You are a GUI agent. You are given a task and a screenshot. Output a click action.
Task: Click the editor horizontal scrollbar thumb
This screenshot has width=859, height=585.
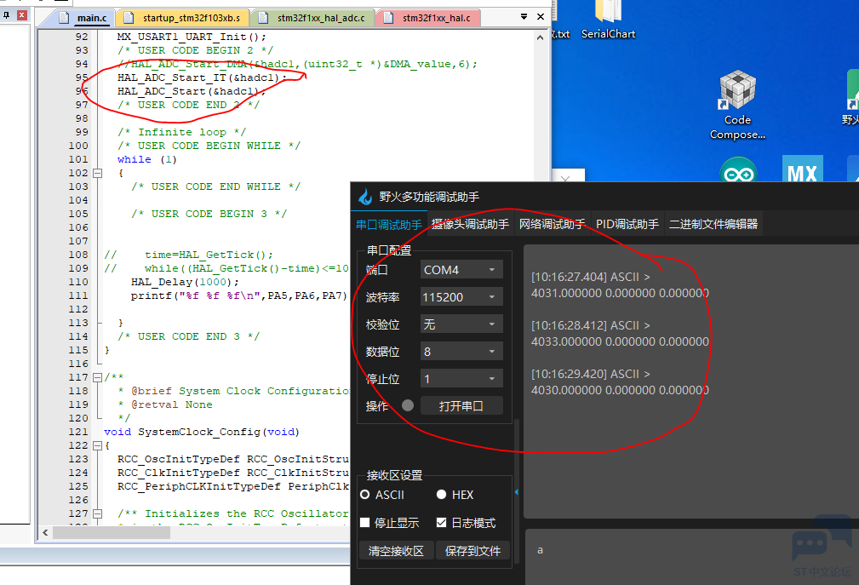tap(112, 532)
